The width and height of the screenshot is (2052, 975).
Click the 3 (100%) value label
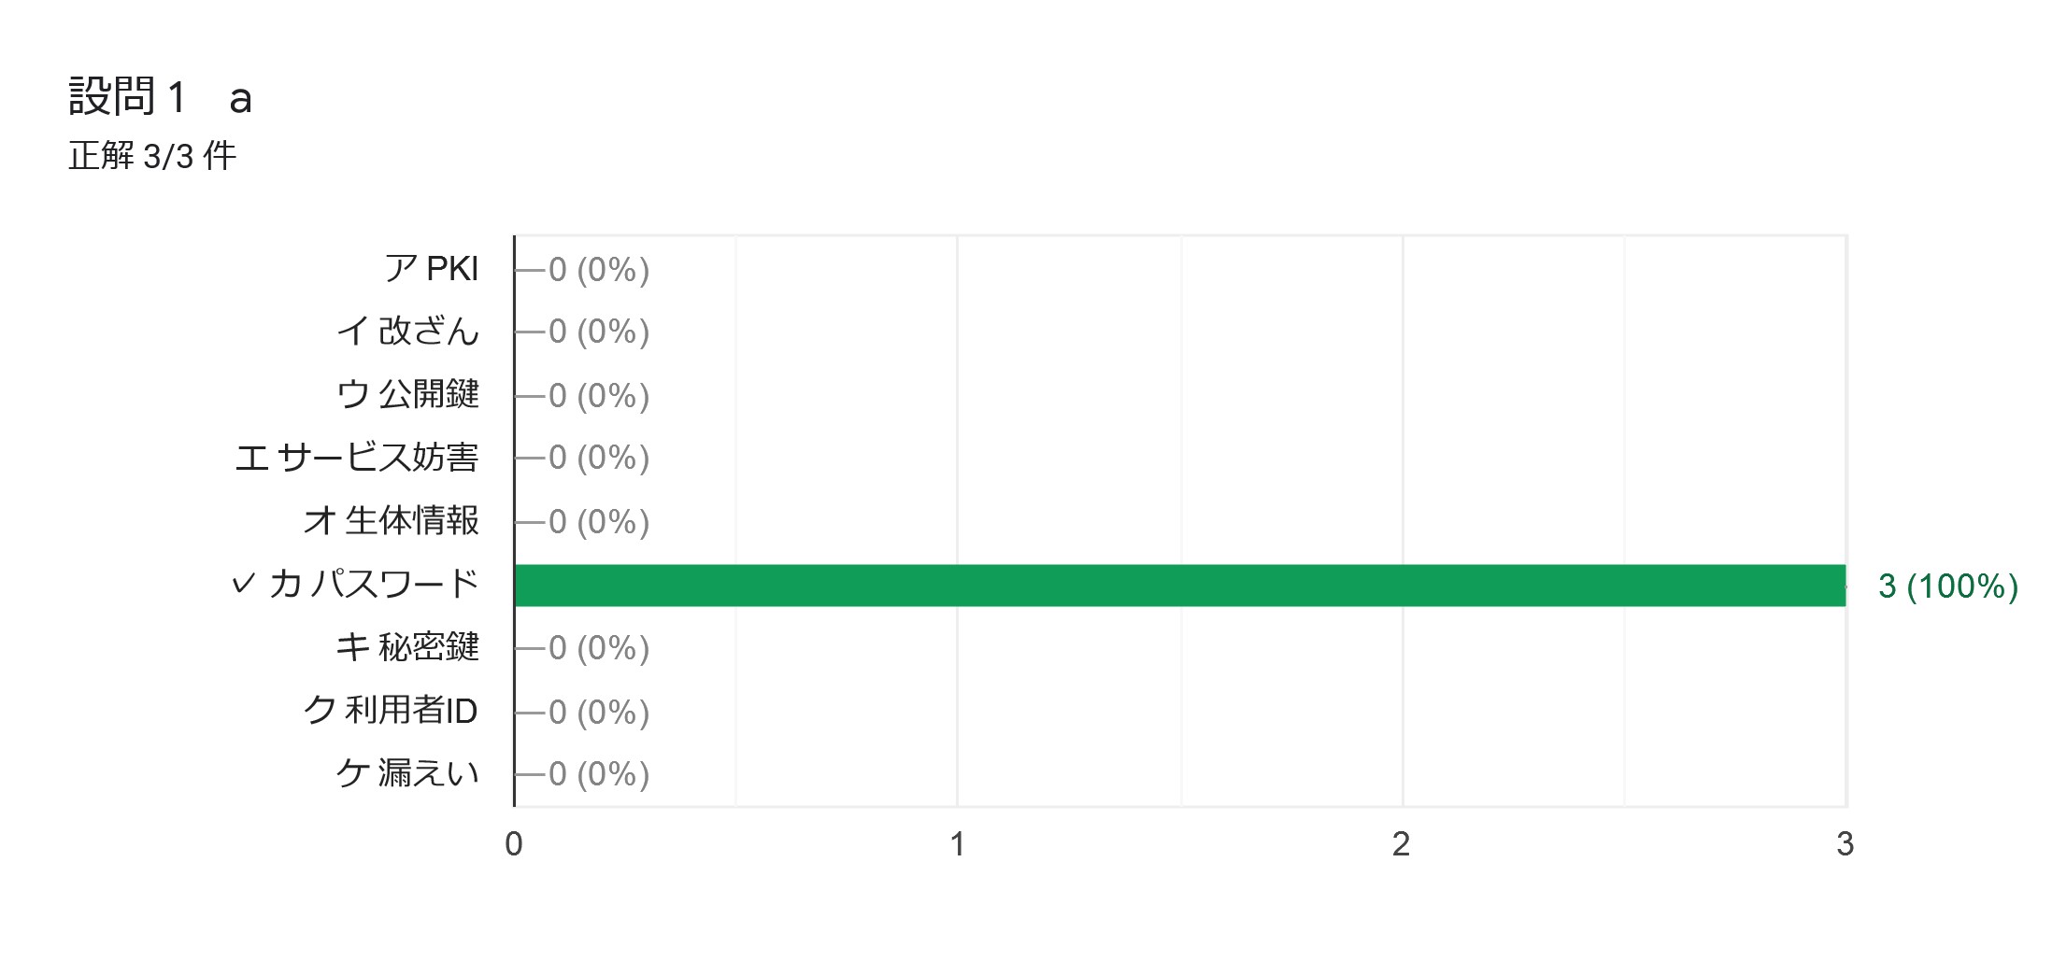pyautogui.click(x=1948, y=586)
